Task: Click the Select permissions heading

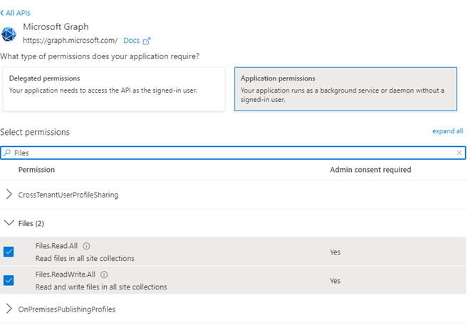Action: pos(35,133)
